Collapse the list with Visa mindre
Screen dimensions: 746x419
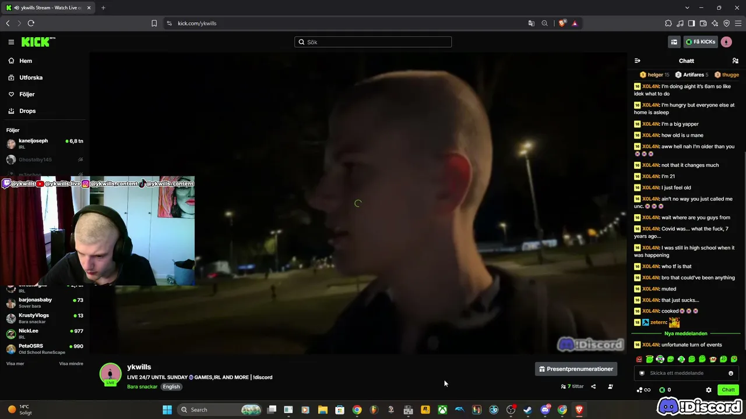[x=71, y=364]
